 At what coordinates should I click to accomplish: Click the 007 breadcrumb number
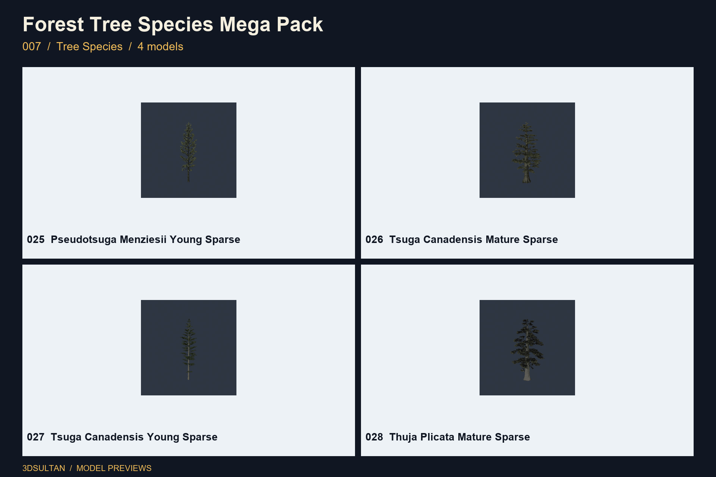click(32, 47)
